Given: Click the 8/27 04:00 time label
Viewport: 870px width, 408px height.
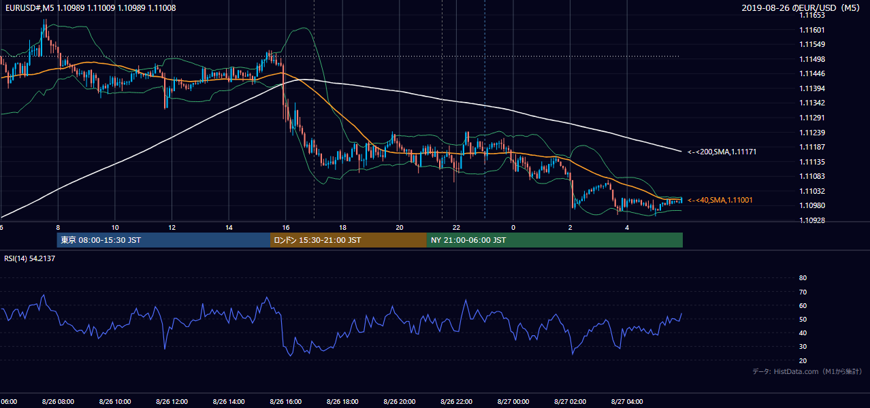Looking at the screenshot, I should pyautogui.click(x=627, y=401).
